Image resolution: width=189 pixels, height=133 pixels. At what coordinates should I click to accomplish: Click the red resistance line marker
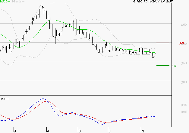click(163, 43)
